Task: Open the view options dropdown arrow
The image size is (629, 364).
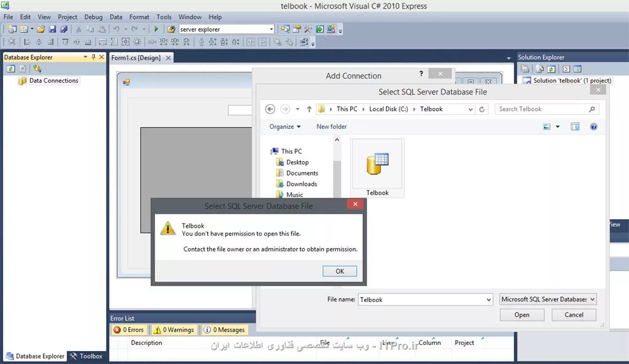Action: click(x=558, y=126)
